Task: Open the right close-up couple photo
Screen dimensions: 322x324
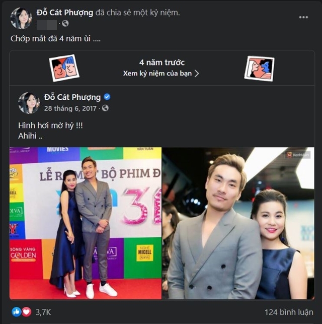Action: [238, 223]
